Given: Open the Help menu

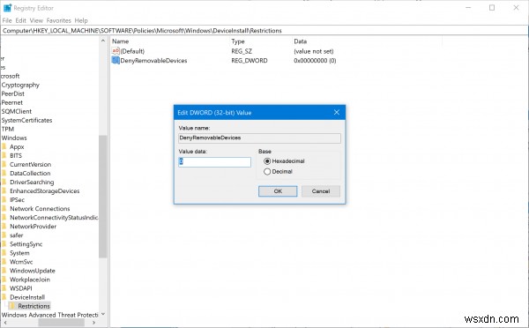Looking at the screenshot, I should click(x=81, y=20).
